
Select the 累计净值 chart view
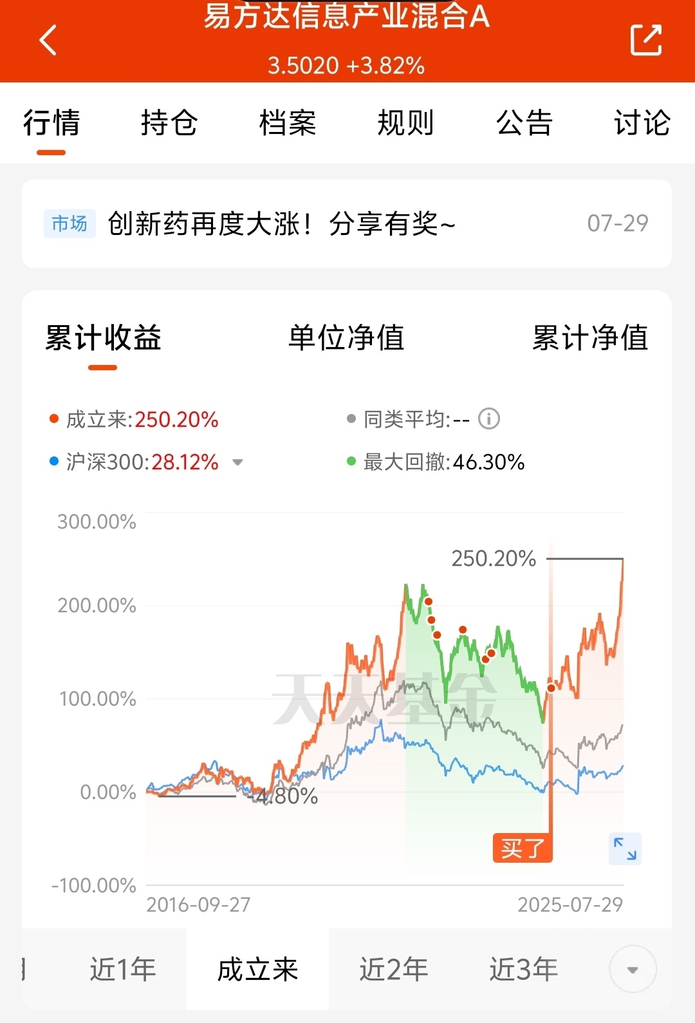590,337
